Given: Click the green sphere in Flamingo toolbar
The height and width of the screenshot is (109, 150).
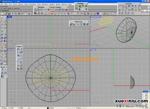Looking at the screenshot, I should pos(86,6).
